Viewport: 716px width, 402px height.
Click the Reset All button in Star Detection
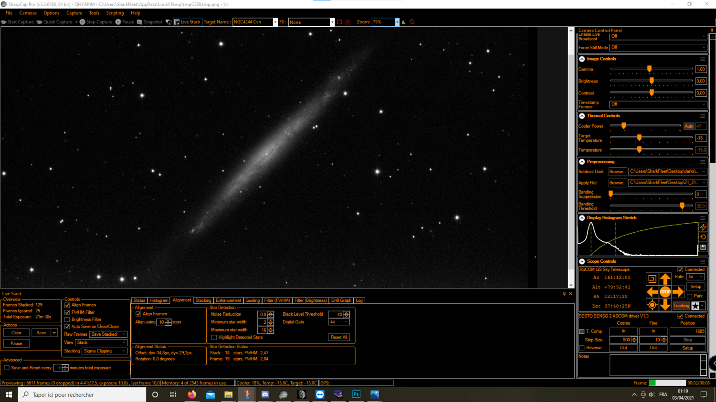(x=339, y=337)
